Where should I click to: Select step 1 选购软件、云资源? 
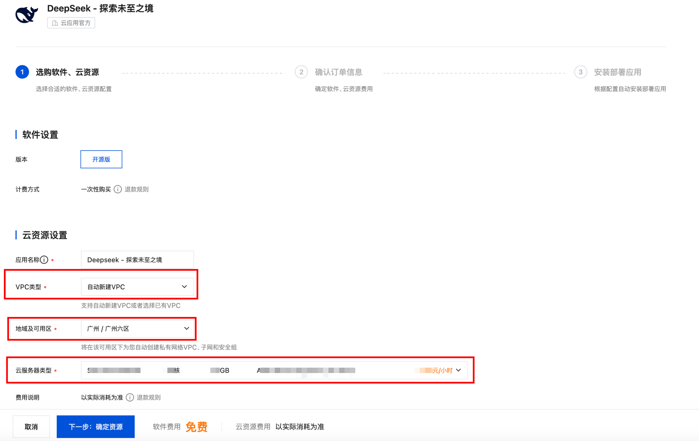(x=67, y=72)
